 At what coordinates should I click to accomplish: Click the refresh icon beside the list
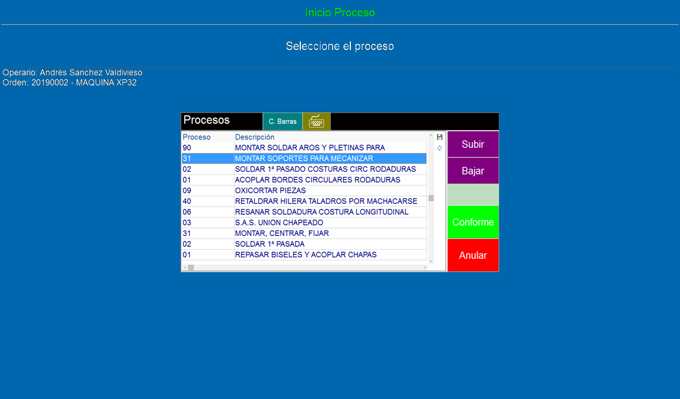pyautogui.click(x=440, y=148)
